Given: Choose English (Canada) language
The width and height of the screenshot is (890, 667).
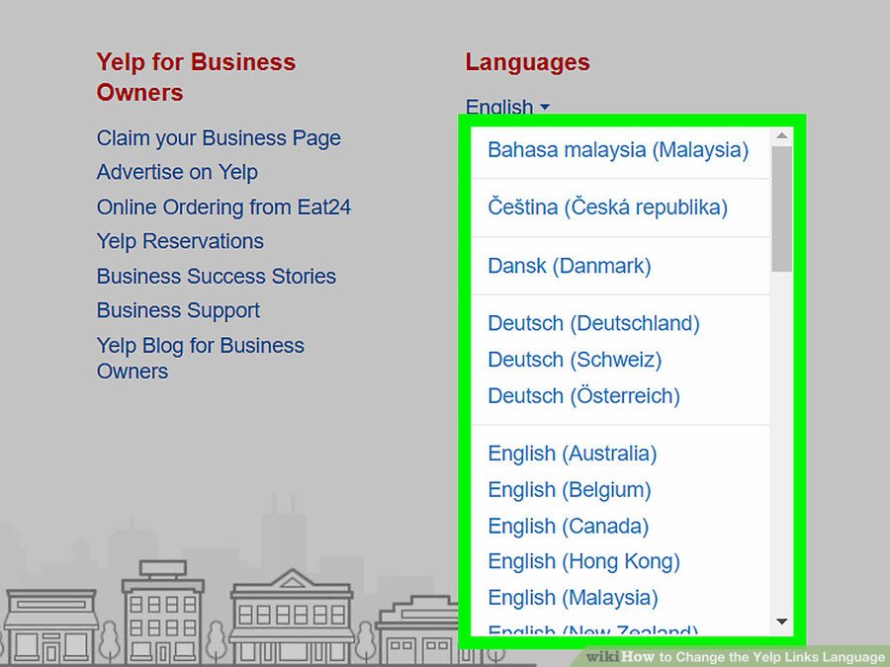Looking at the screenshot, I should click(x=569, y=527).
